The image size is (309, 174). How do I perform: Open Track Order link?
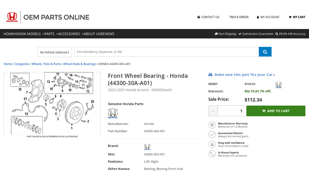point(239,17)
